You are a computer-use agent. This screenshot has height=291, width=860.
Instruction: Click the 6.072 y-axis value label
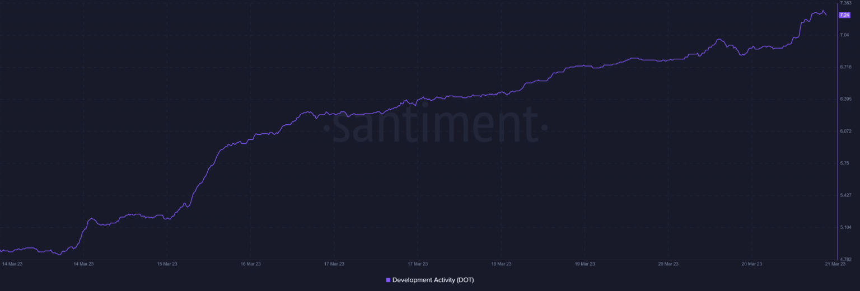[x=845, y=132]
